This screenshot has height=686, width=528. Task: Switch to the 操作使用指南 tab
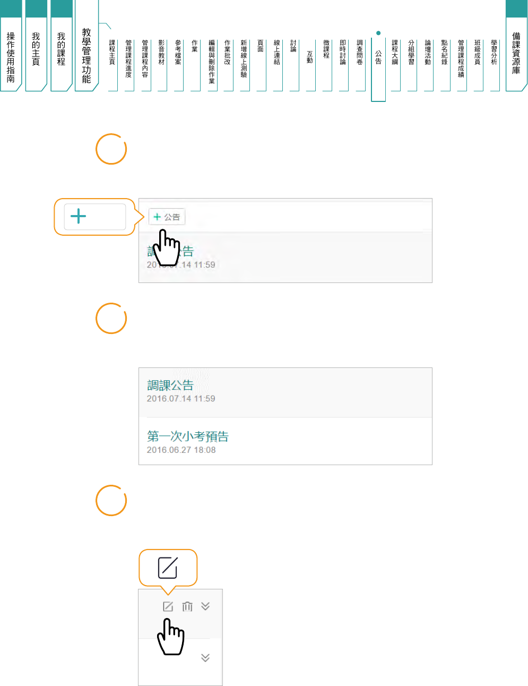click(x=11, y=56)
